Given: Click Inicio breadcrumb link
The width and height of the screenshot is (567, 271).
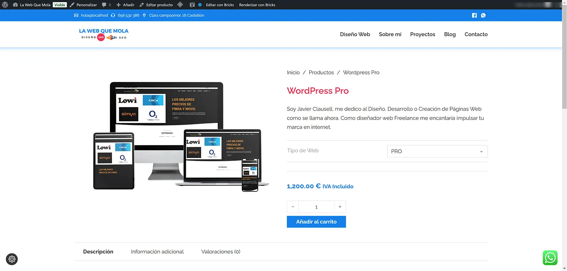Looking at the screenshot, I should [x=293, y=72].
